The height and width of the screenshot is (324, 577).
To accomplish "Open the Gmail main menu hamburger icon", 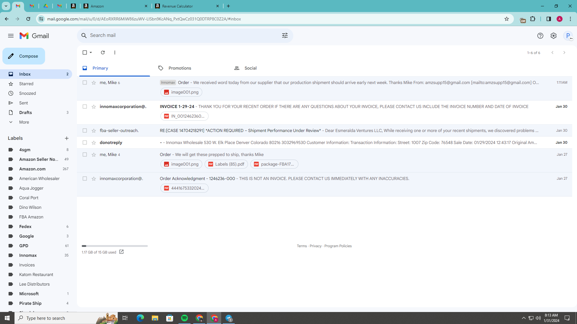I will tap(11, 36).
